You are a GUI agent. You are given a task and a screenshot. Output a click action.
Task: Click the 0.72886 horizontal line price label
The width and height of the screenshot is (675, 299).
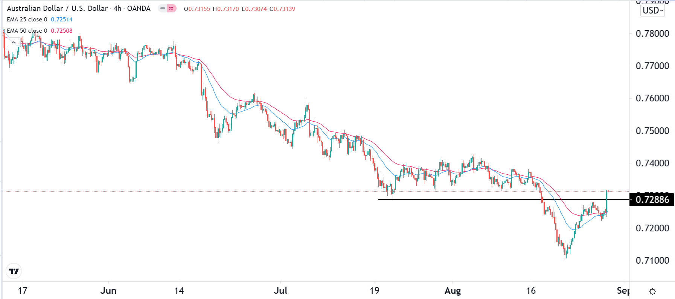tap(652, 199)
